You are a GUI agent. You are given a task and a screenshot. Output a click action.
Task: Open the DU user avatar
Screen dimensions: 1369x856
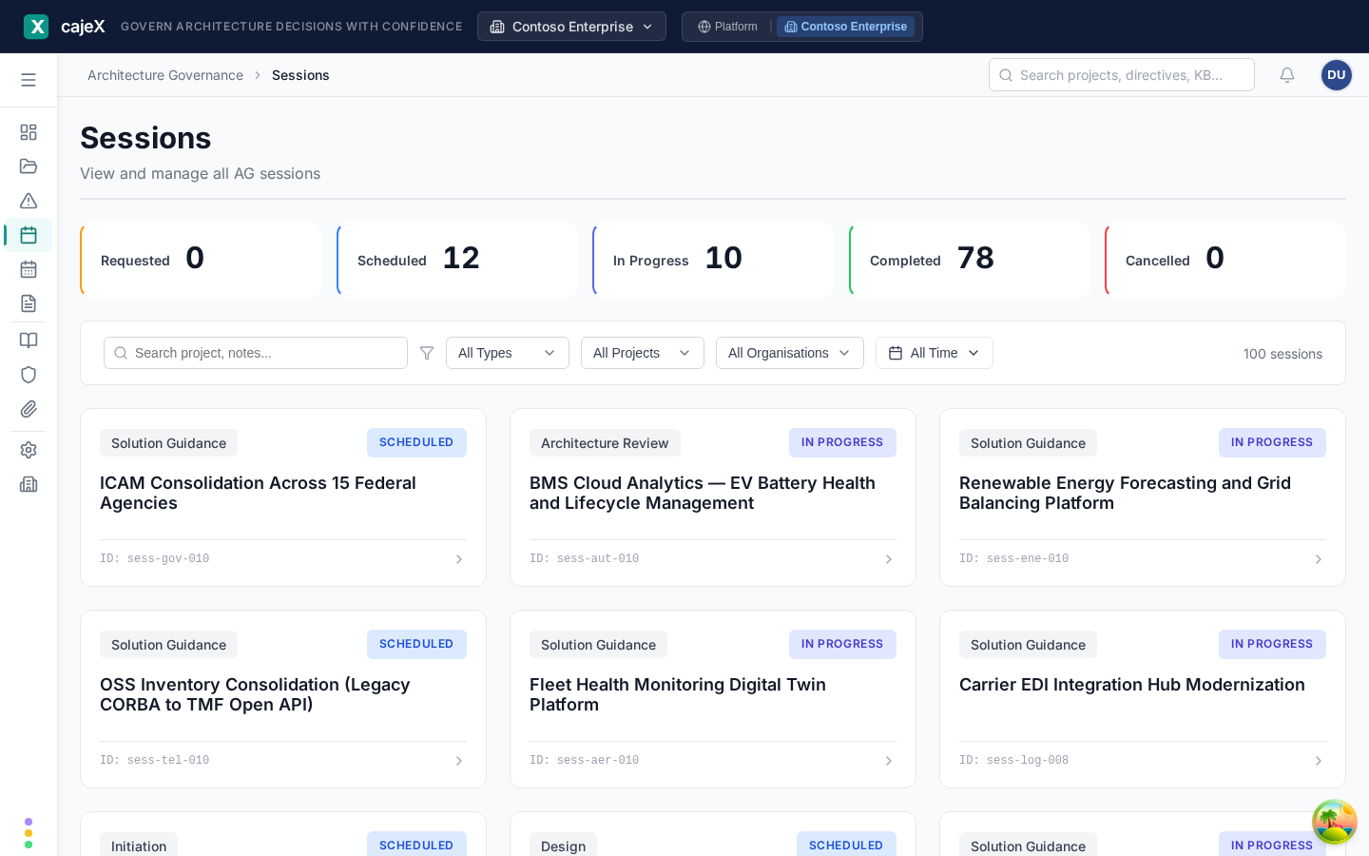pos(1337,75)
